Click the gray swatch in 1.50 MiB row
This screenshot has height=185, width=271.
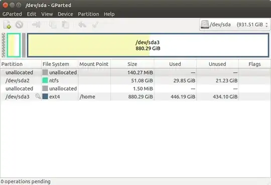pos(45,88)
